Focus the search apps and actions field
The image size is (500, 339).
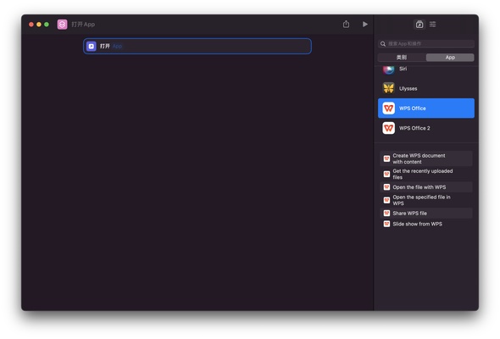pyautogui.click(x=426, y=44)
